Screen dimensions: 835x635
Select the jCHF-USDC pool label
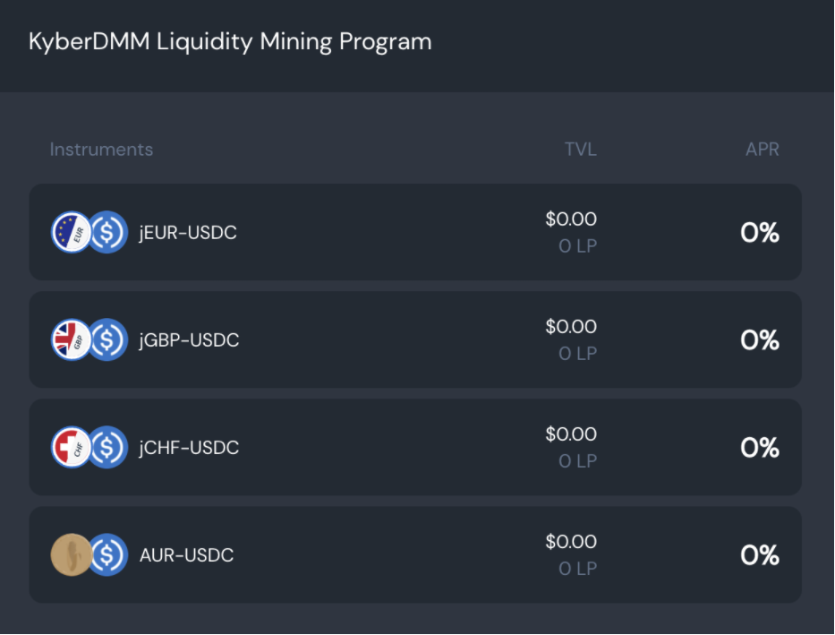(x=189, y=448)
